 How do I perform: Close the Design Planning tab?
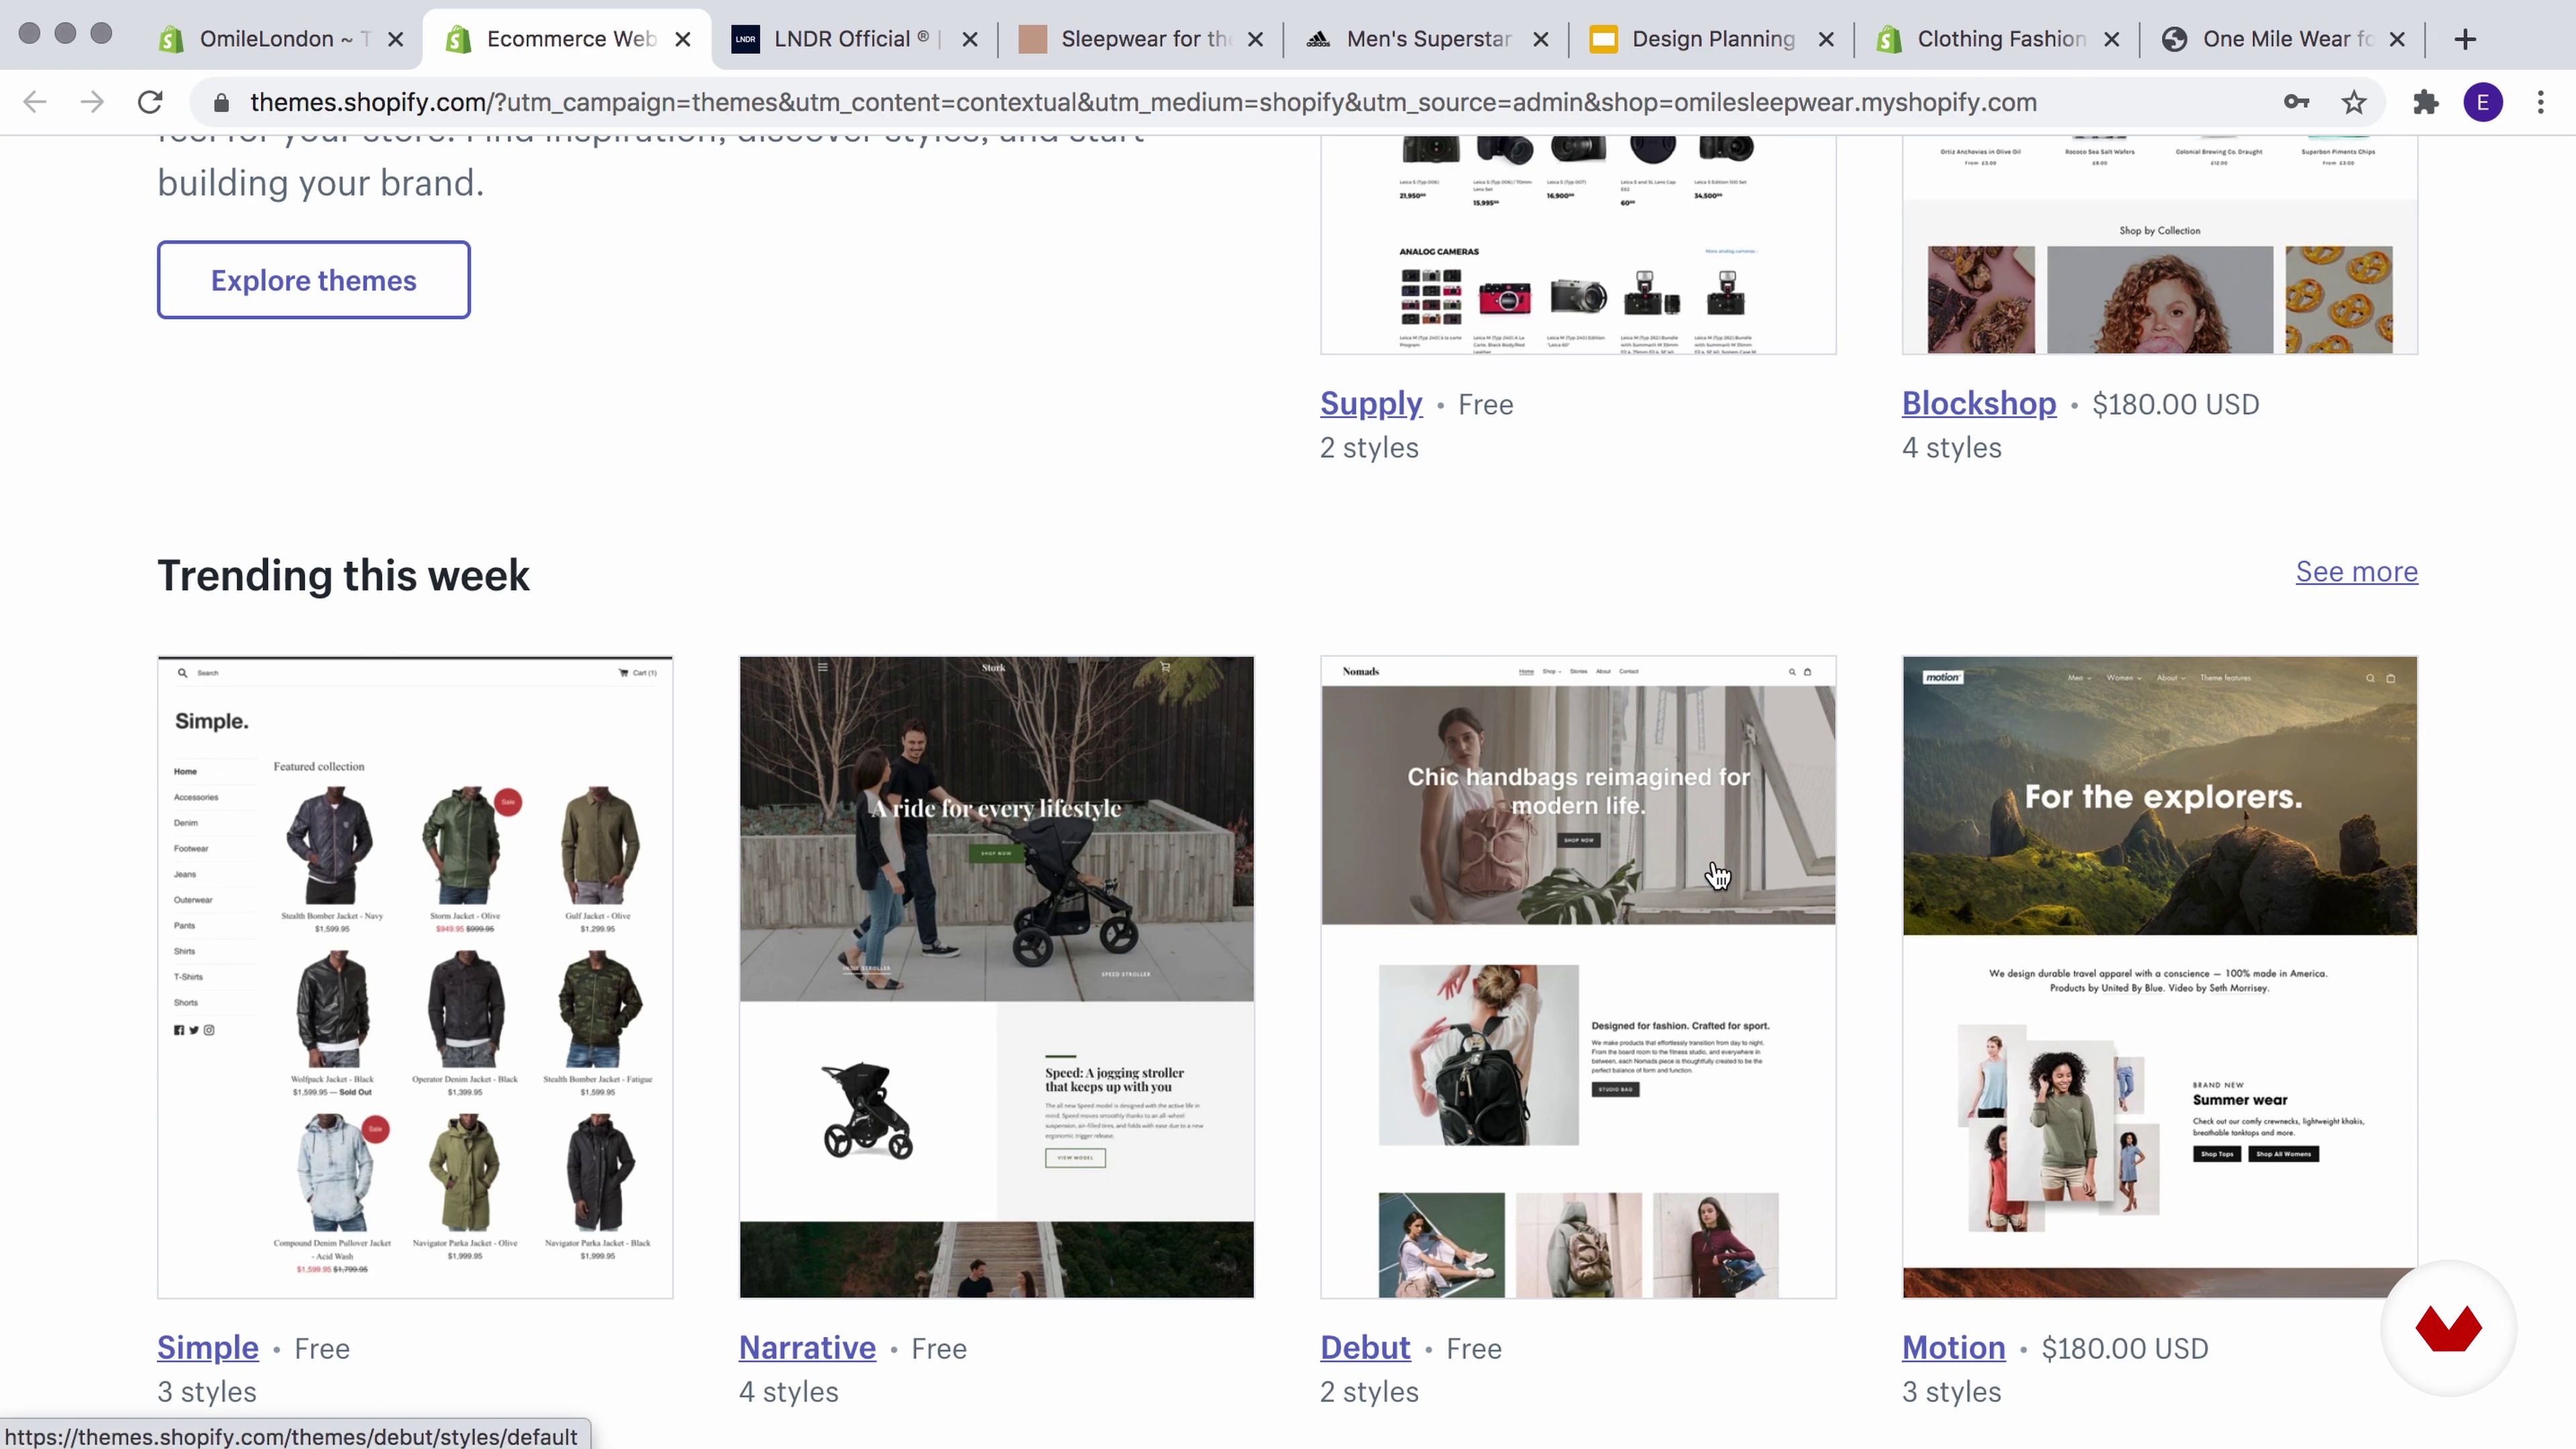pyautogui.click(x=1826, y=39)
